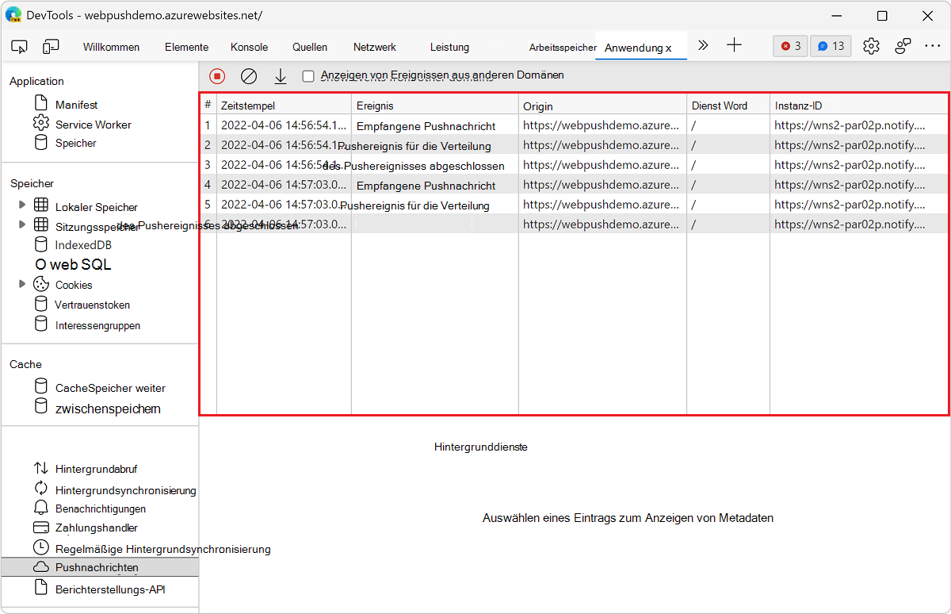Download the recorded events
The image size is (951, 614).
click(280, 76)
